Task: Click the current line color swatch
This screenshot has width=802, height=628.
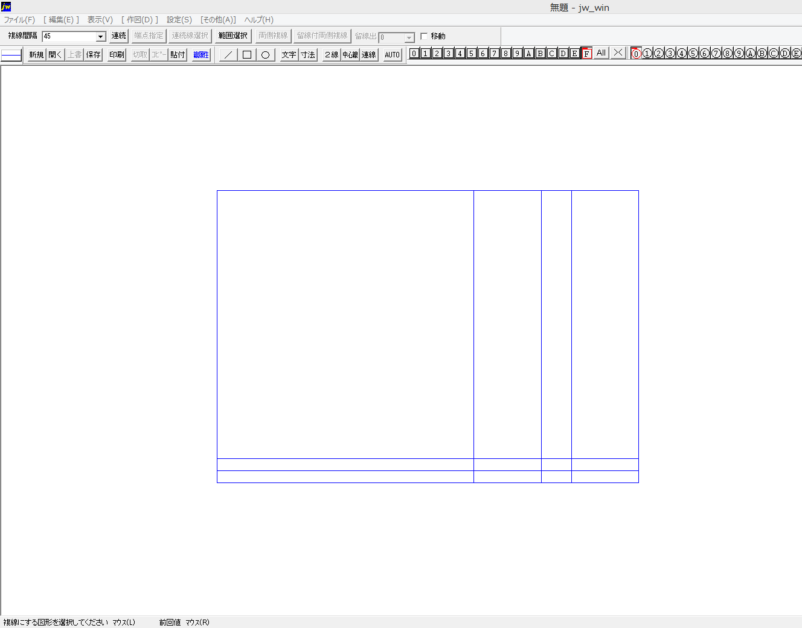Action: pos(11,56)
